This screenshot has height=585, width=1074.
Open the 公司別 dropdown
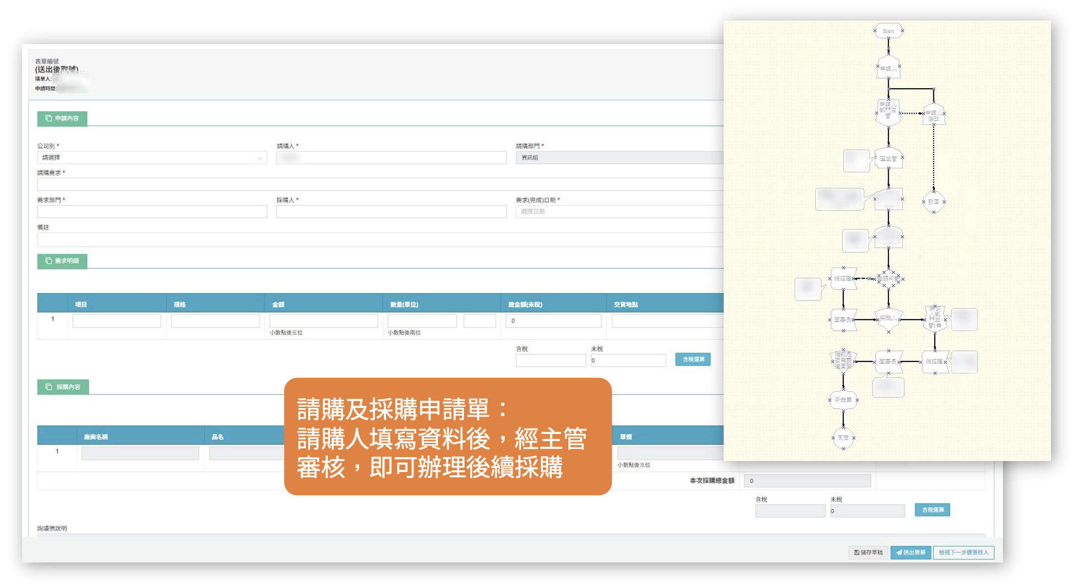coord(152,158)
